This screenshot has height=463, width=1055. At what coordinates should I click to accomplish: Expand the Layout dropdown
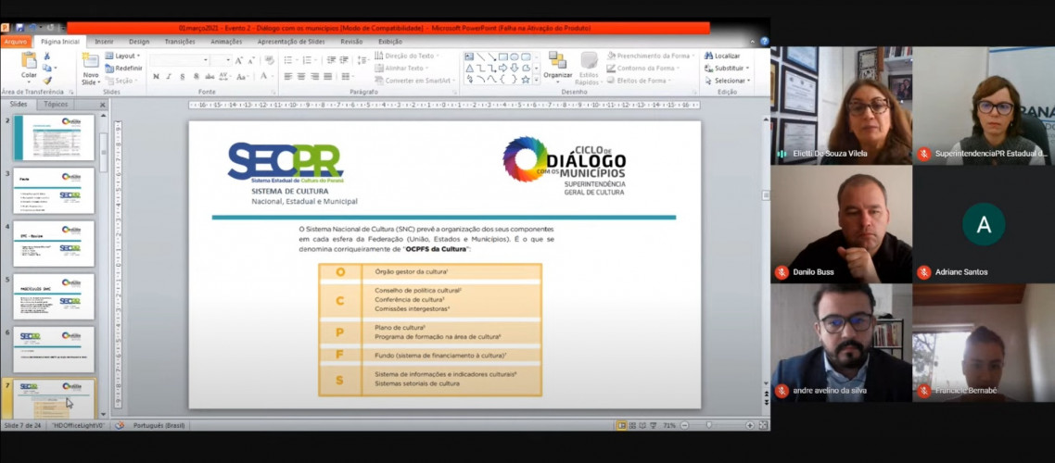124,56
